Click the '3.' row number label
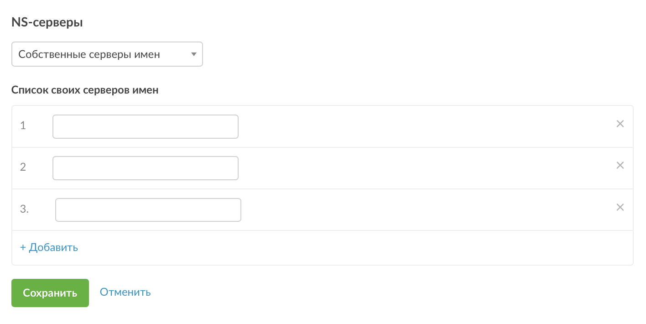This screenshot has height=324, width=646. tap(25, 209)
